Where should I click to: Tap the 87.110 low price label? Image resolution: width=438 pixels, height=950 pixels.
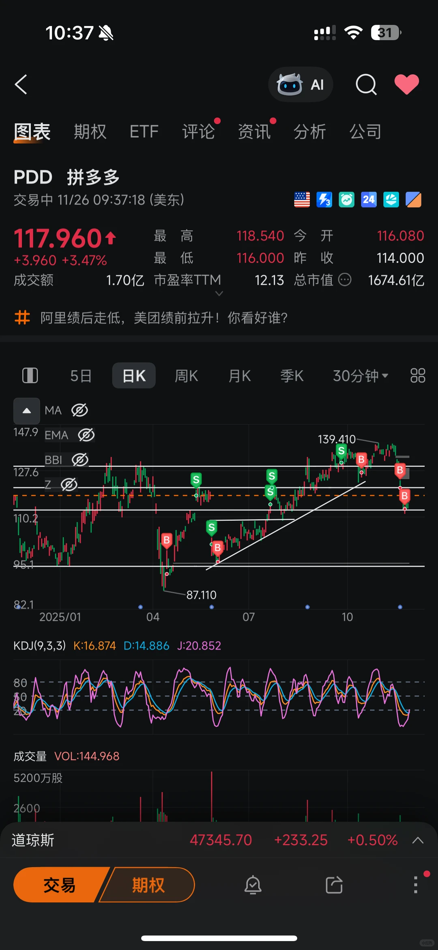(x=201, y=595)
